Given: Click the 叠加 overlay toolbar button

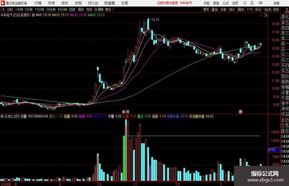Looking at the screenshot, I should (215, 9).
